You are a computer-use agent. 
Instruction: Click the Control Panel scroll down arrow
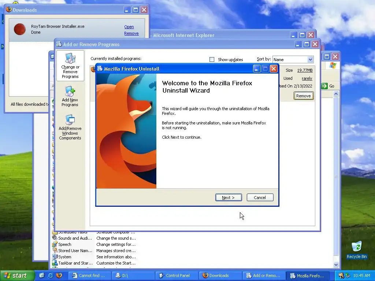[x=336, y=265]
